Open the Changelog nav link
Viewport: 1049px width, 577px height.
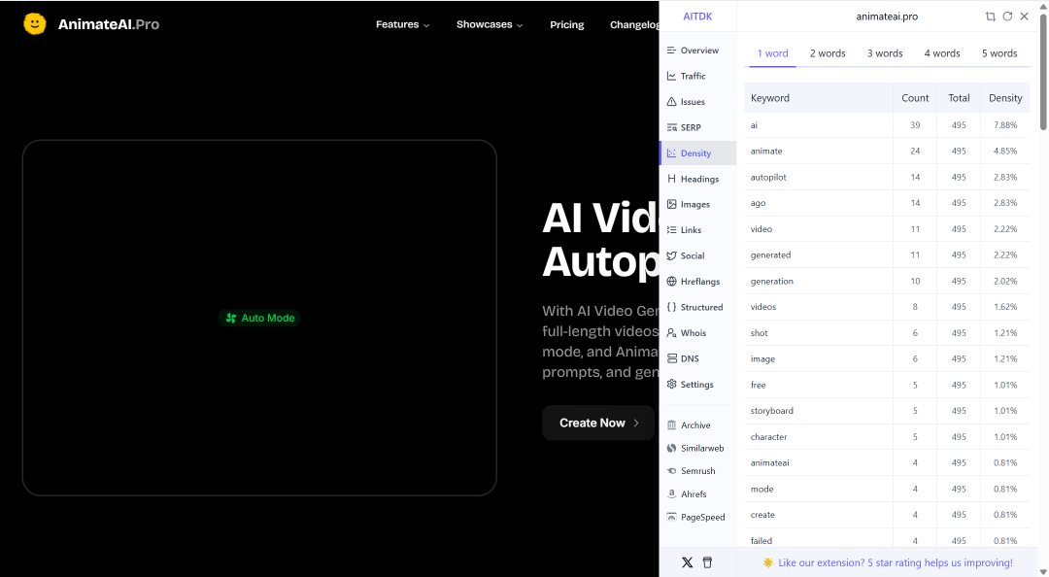pos(634,24)
